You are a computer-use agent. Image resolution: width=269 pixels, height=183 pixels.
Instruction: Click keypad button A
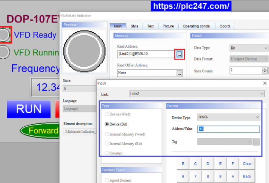coord(233,176)
